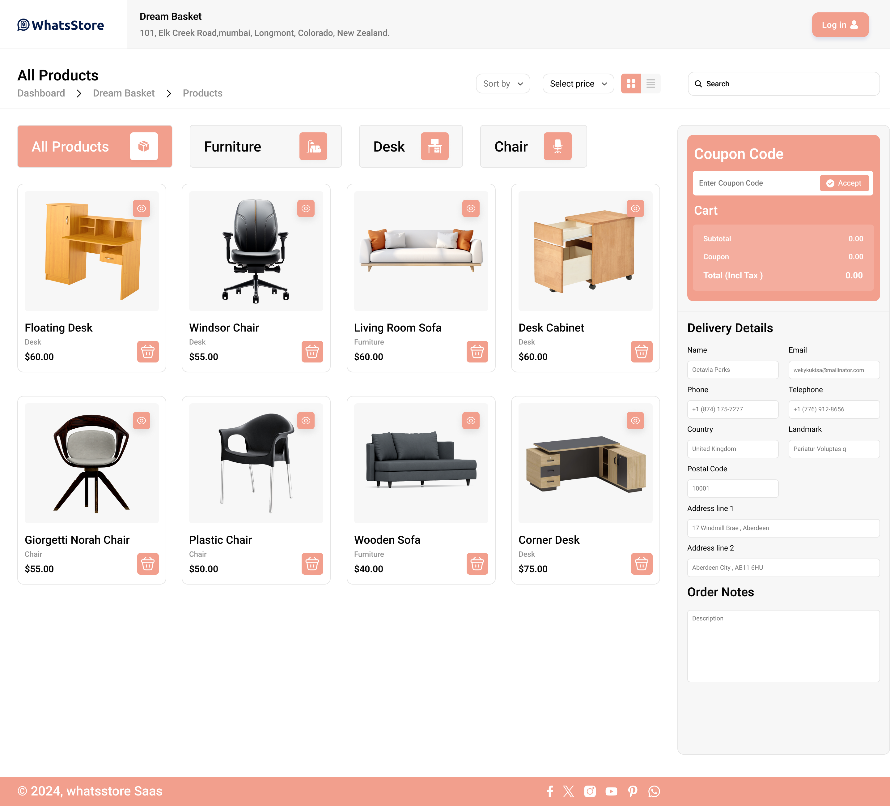Open YouTube icon in footer

click(x=611, y=791)
